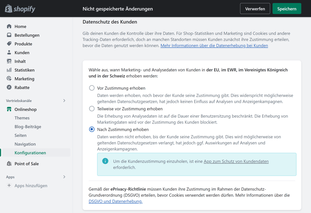The width and height of the screenshot is (311, 213).
Task: Expand the Apps section chevron
Action: (x=64, y=177)
